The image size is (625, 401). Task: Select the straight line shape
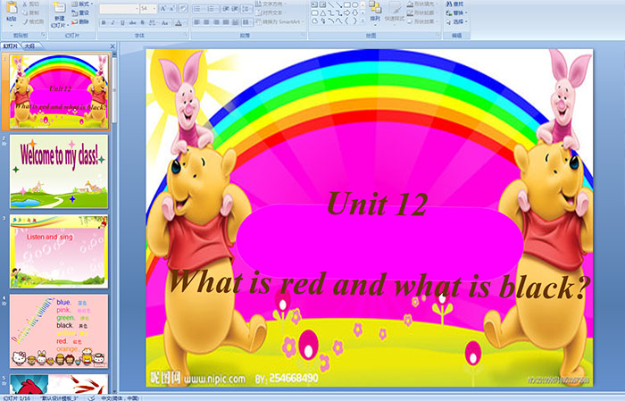click(331, 4)
